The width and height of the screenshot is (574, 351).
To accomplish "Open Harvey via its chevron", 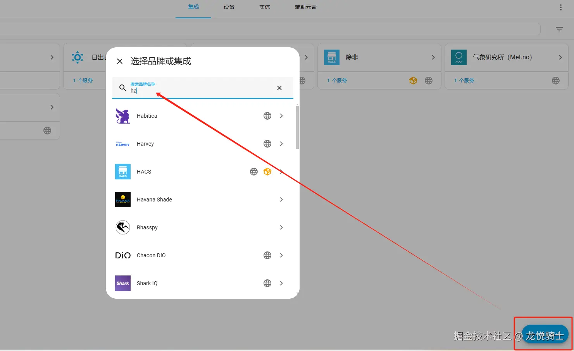I will point(281,144).
